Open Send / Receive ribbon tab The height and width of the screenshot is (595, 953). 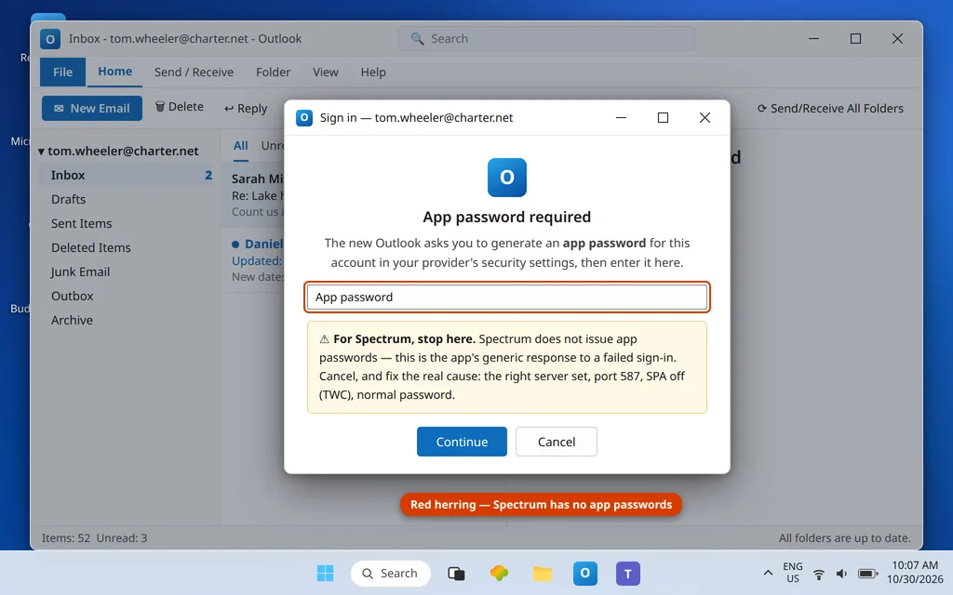(194, 73)
